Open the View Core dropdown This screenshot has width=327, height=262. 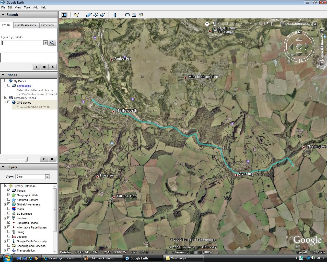click(x=47, y=177)
